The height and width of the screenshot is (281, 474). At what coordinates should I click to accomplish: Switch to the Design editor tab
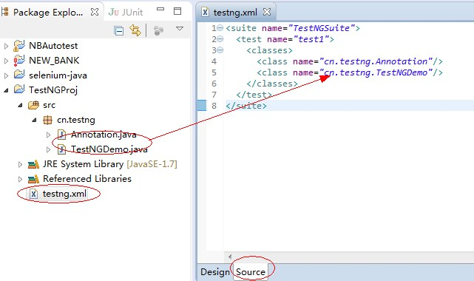point(215,272)
